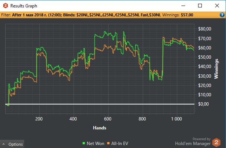The image size is (226, 148).
Task: Click the 200 hands axis label
Action: click(x=39, y=119)
